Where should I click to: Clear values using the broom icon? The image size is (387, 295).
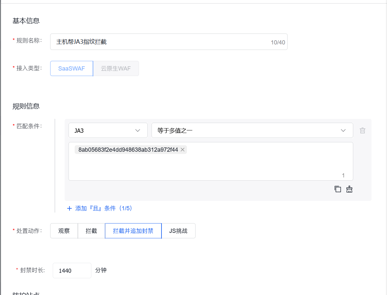(x=349, y=189)
